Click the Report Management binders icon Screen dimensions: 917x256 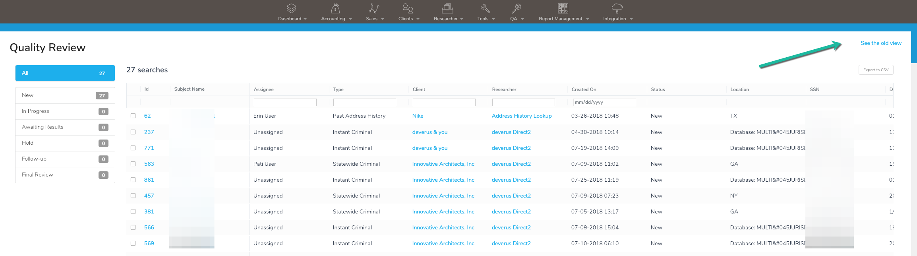click(x=563, y=8)
